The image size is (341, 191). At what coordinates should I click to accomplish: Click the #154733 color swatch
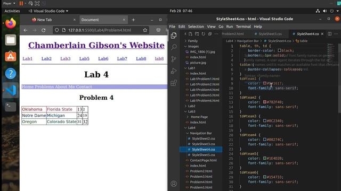(x=265, y=177)
